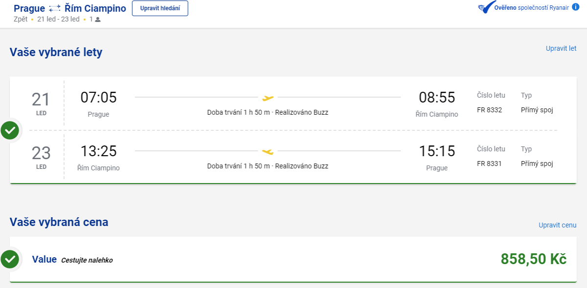Click the return flight yellow plane icon
Image resolution: width=587 pixels, height=288 pixels.
[x=268, y=151]
